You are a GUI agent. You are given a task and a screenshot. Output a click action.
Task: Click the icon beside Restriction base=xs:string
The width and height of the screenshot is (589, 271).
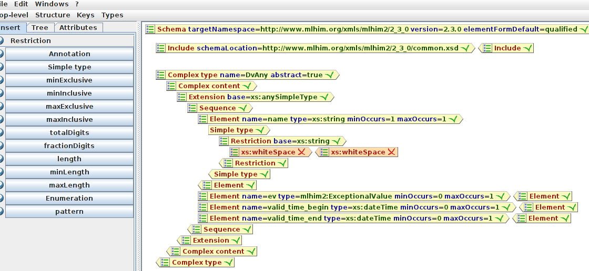pyautogui.click(x=224, y=141)
